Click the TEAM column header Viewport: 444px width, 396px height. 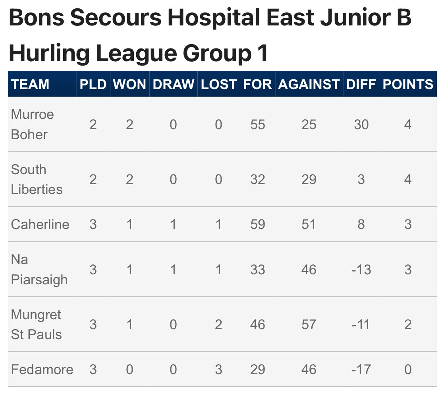30,84
